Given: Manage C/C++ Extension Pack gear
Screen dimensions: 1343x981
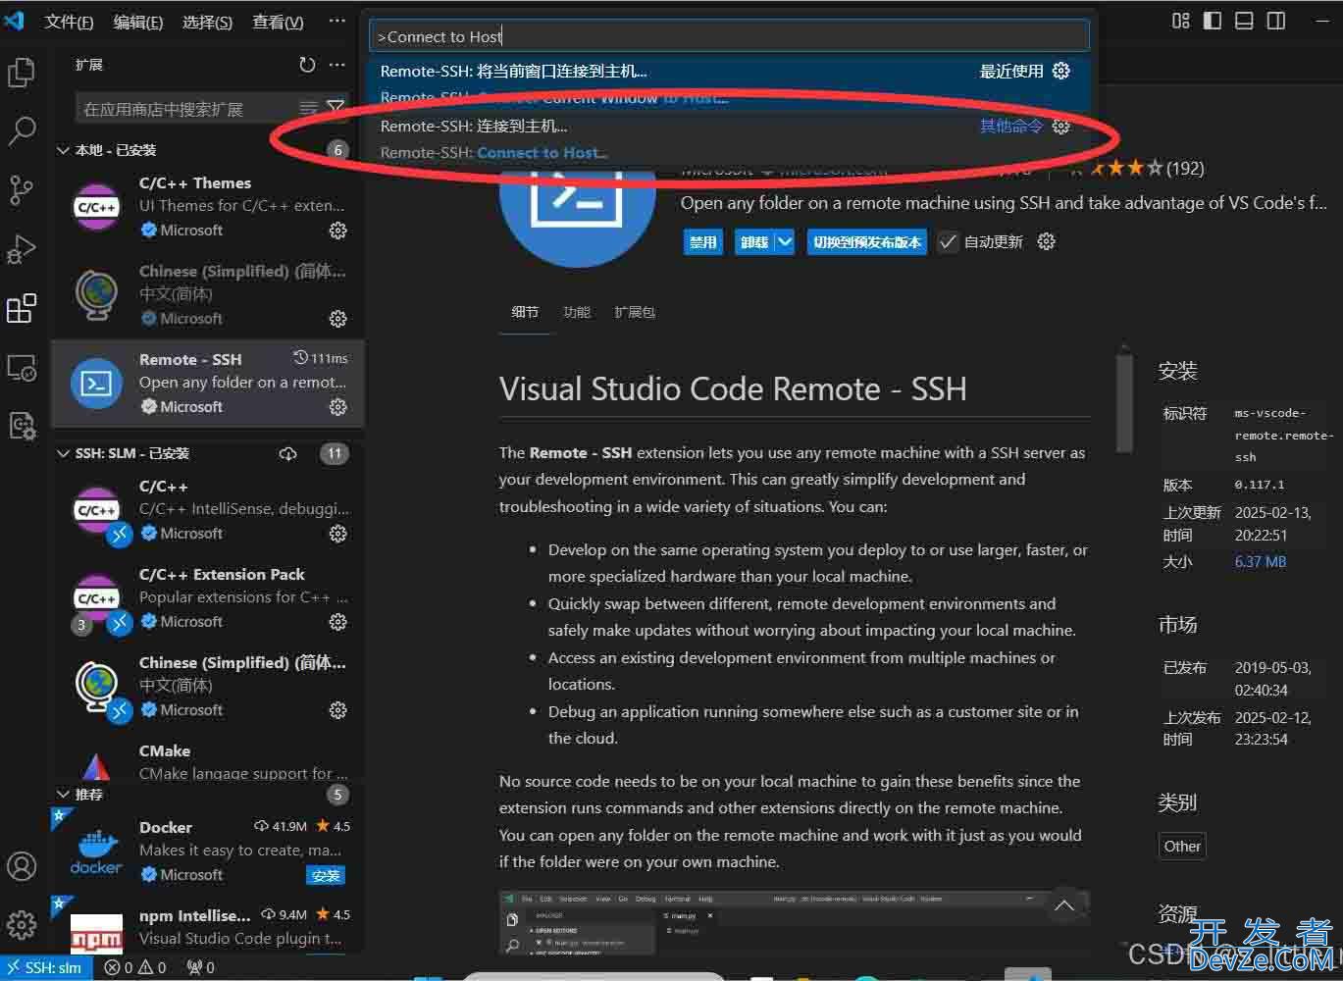Looking at the screenshot, I should 338,622.
